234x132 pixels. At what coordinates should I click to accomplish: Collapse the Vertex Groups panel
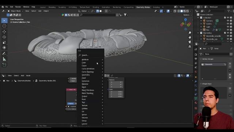tap(201, 59)
